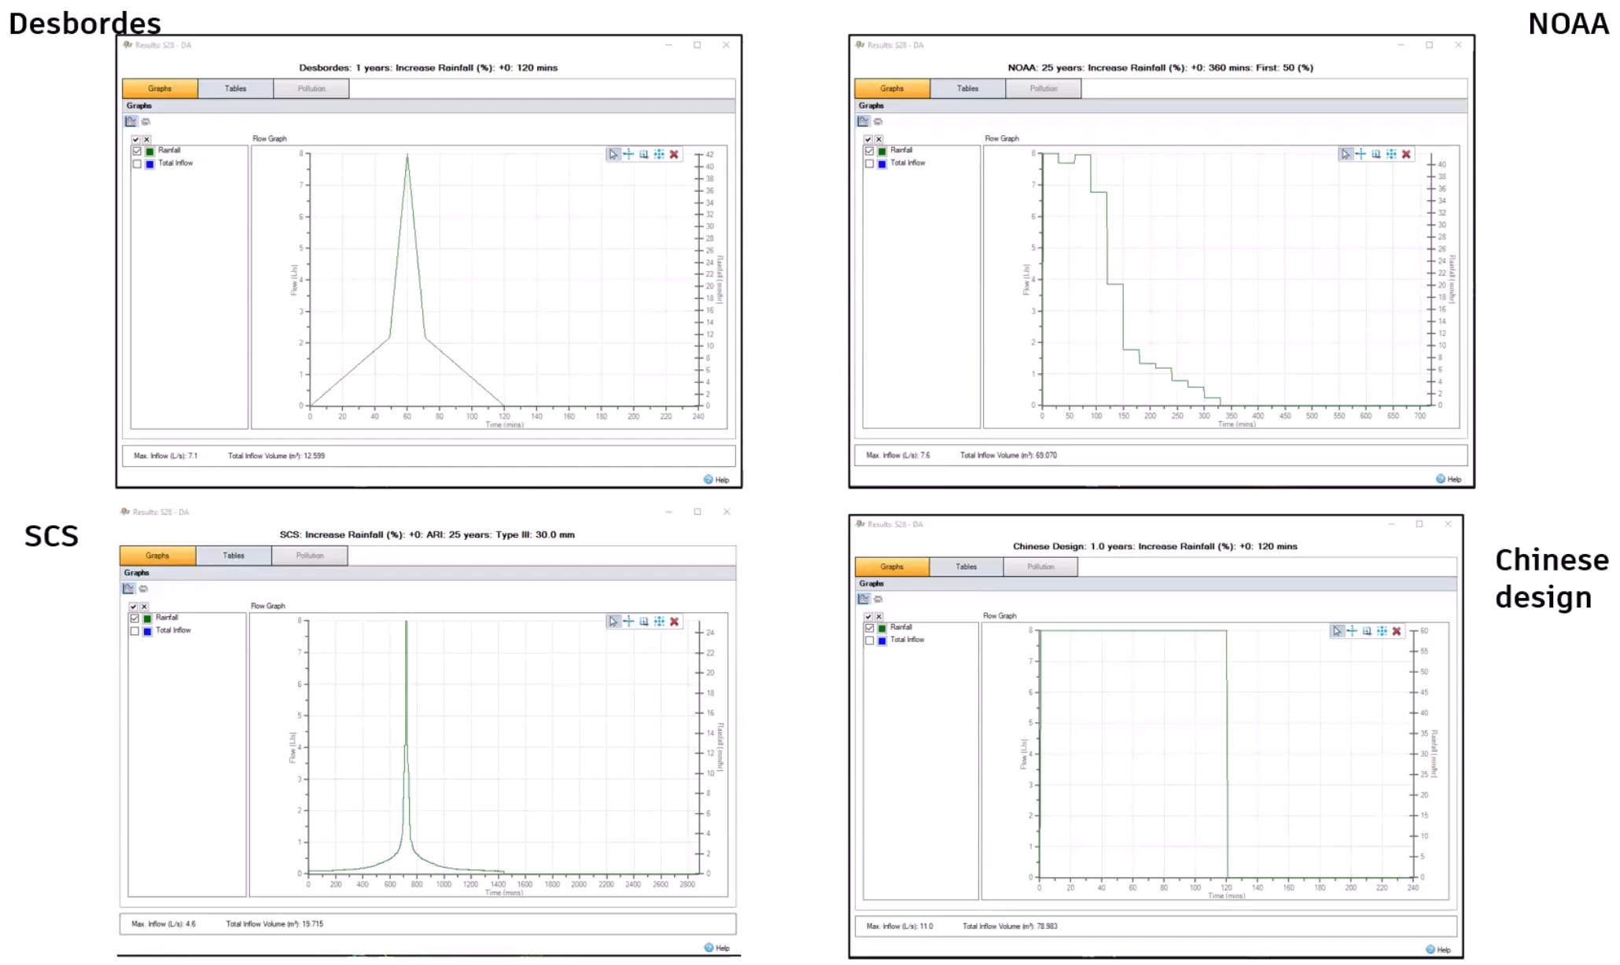
Task: Click green Rainfall color swatch in Desbordes legend
Action: coord(149,151)
